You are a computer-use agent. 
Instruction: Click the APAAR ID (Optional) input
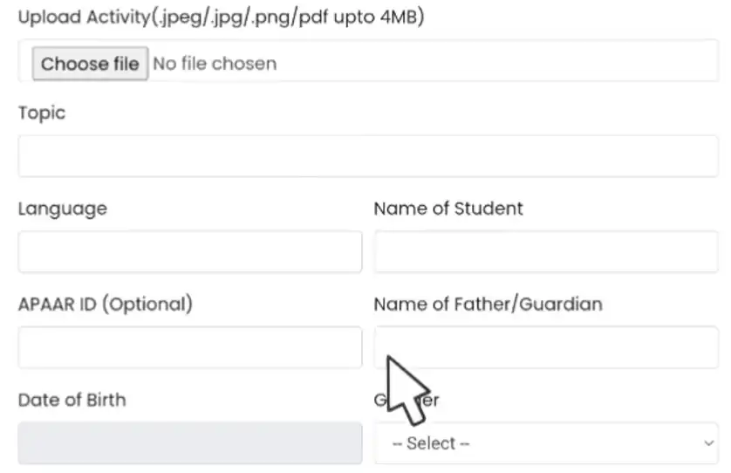[x=190, y=347]
